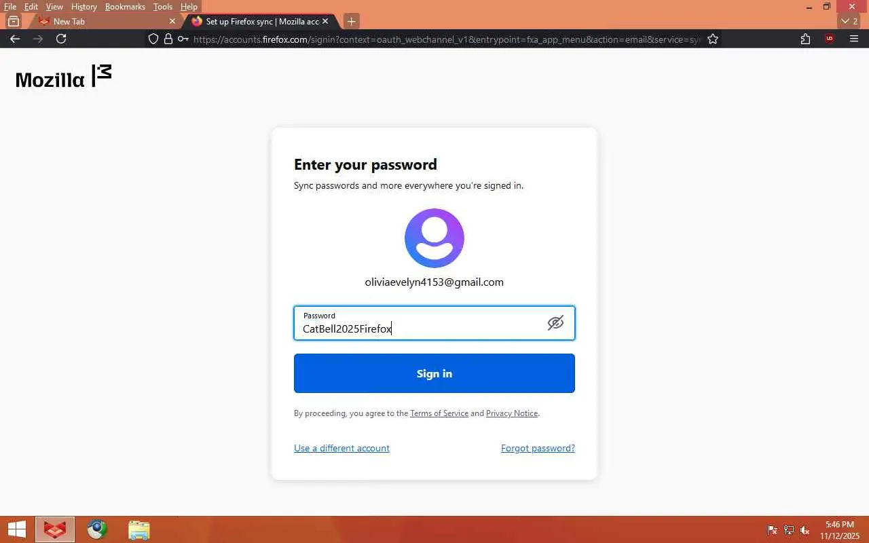Image resolution: width=869 pixels, height=543 pixels.
Task: Click Use a different account
Action: pos(341,448)
